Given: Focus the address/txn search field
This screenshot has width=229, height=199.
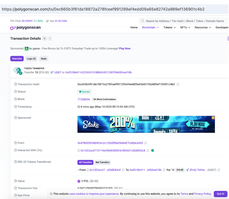Looking at the screenshot, I should click(x=185, y=21).
